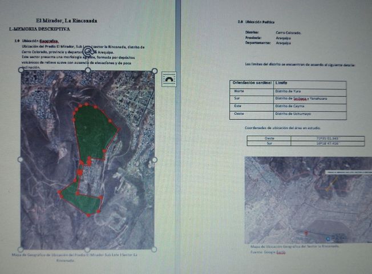372x274 pixels.
Task: Click the sentence 'Coordenadas de ubicación del área en estudio.'
Action: click(282, 128)
